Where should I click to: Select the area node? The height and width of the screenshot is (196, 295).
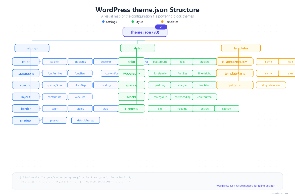point(287,73)
